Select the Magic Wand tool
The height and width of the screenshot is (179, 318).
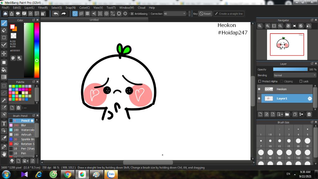coord(4,100)
